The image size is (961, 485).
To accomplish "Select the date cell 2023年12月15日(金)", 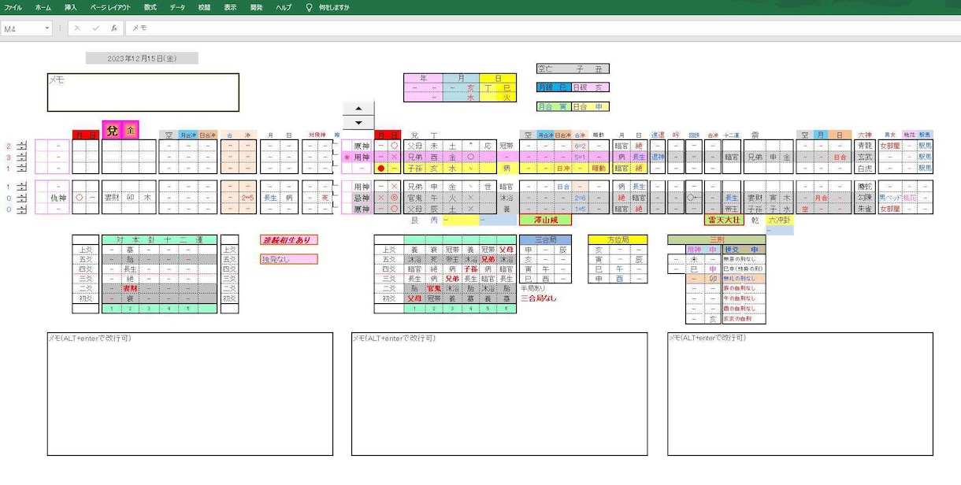I will click(142, 58).
